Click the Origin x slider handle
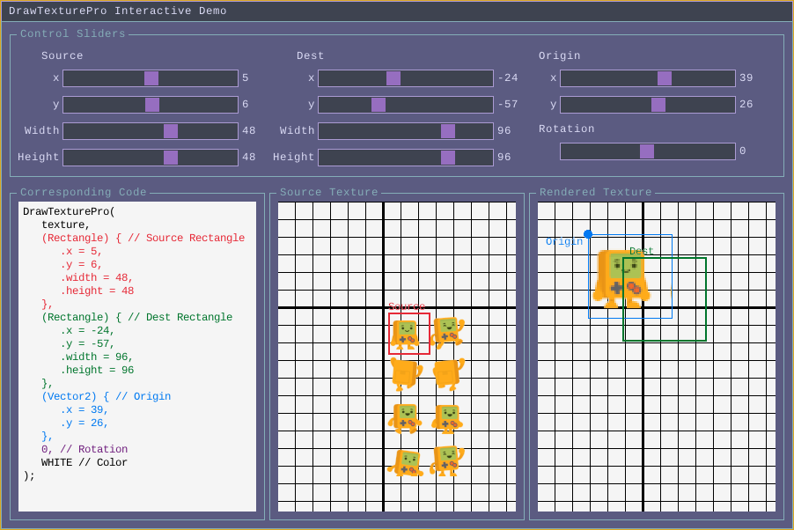The width and height of the screenshot is (794, 530). point(665,78)
